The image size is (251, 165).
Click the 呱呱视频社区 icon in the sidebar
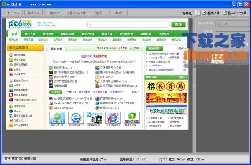pyautogui.click(x=11, y=65)
